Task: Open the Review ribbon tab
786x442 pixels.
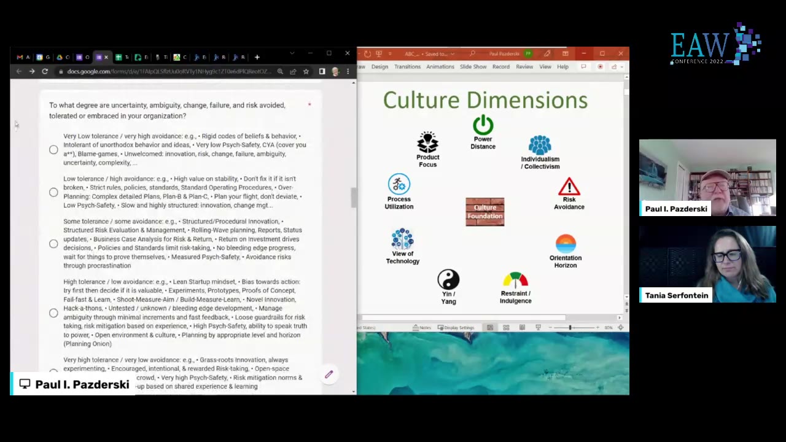Action: point(524,66)
